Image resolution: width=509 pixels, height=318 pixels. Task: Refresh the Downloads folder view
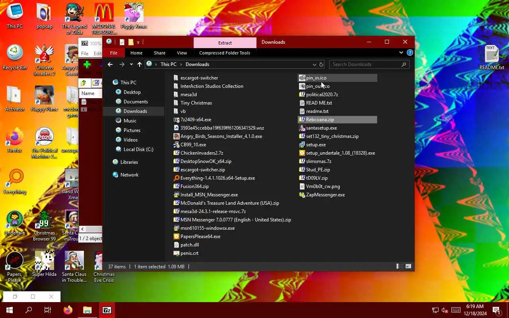tap(321, 64)
